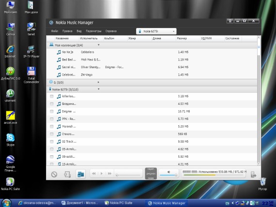Select the Bad Bad ... track row

point(152,59)
